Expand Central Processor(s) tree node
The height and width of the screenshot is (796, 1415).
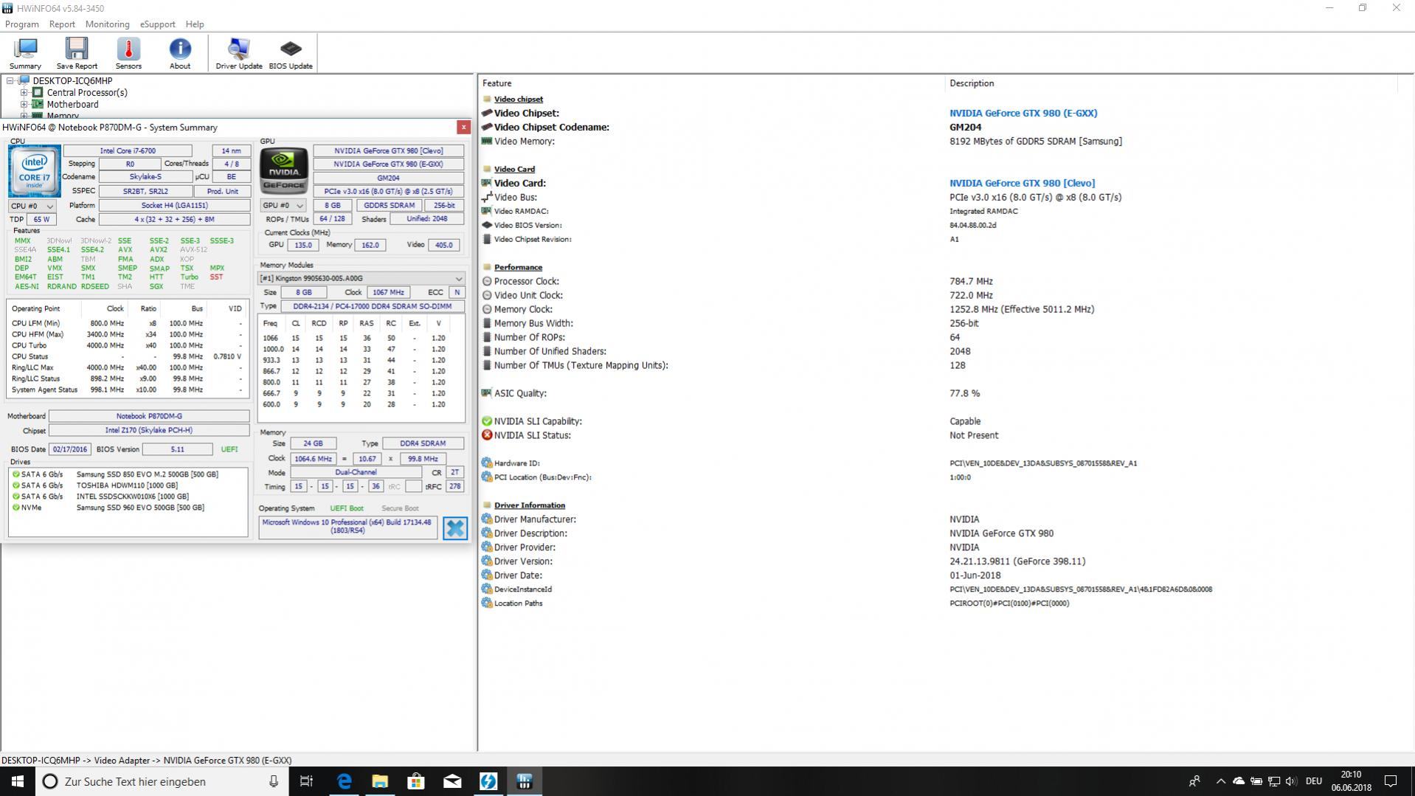[24, 93]
